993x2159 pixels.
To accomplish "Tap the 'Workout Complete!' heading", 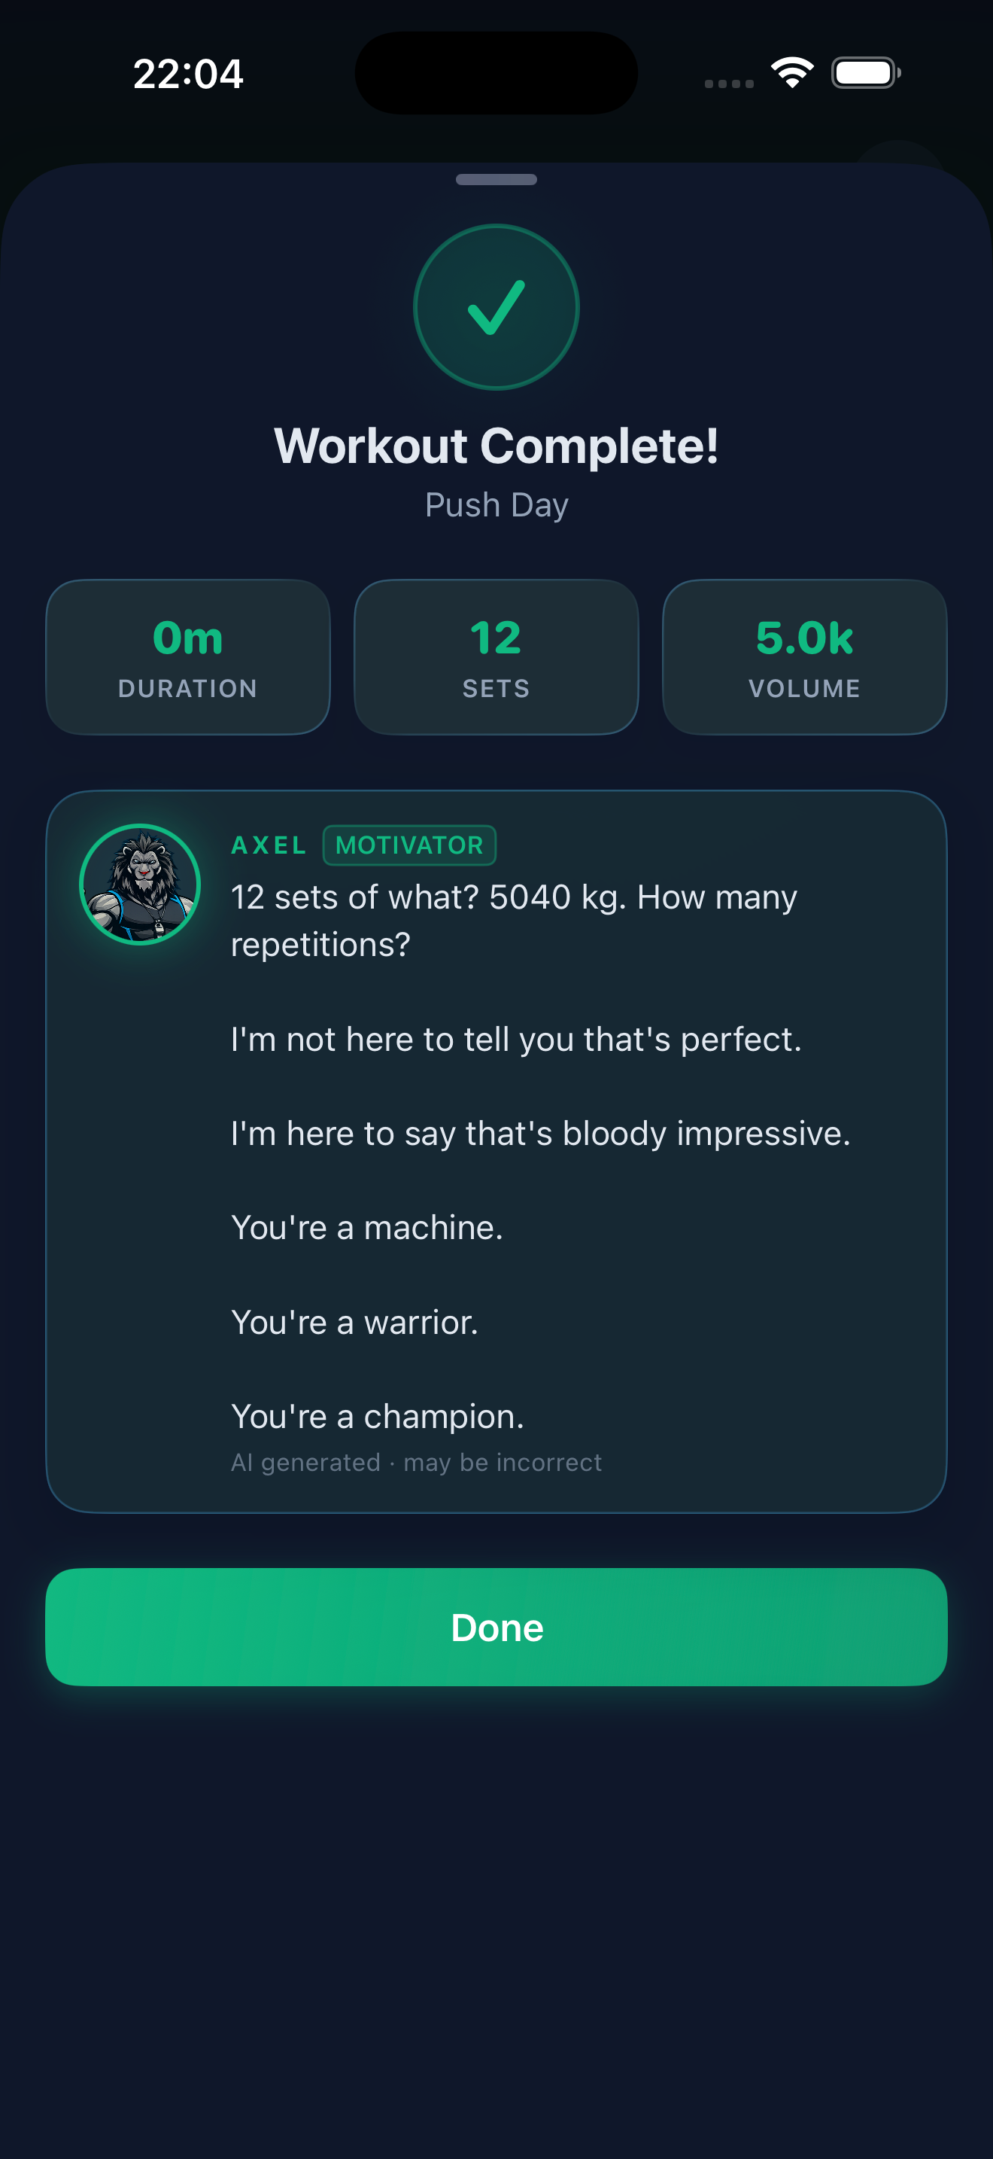I will (496, 445).
